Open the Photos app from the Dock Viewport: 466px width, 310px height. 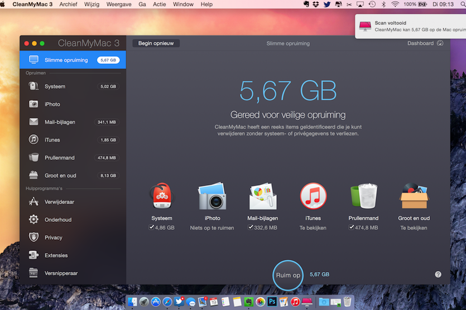click(260, 302)
